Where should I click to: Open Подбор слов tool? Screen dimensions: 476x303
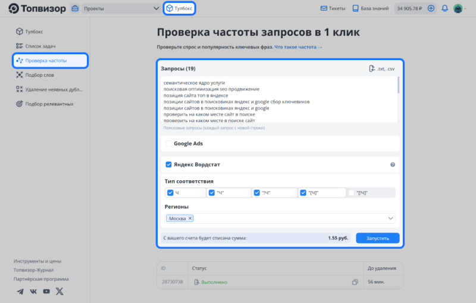click(35, 75)
